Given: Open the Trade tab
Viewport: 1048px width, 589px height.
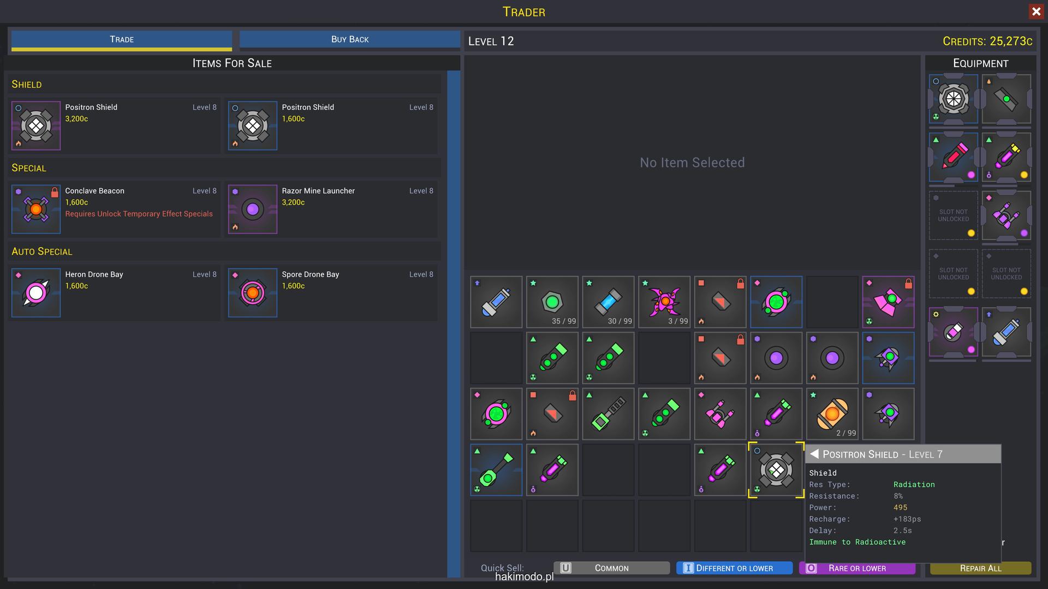Looking at the screenshot, I should coord(122,39).
